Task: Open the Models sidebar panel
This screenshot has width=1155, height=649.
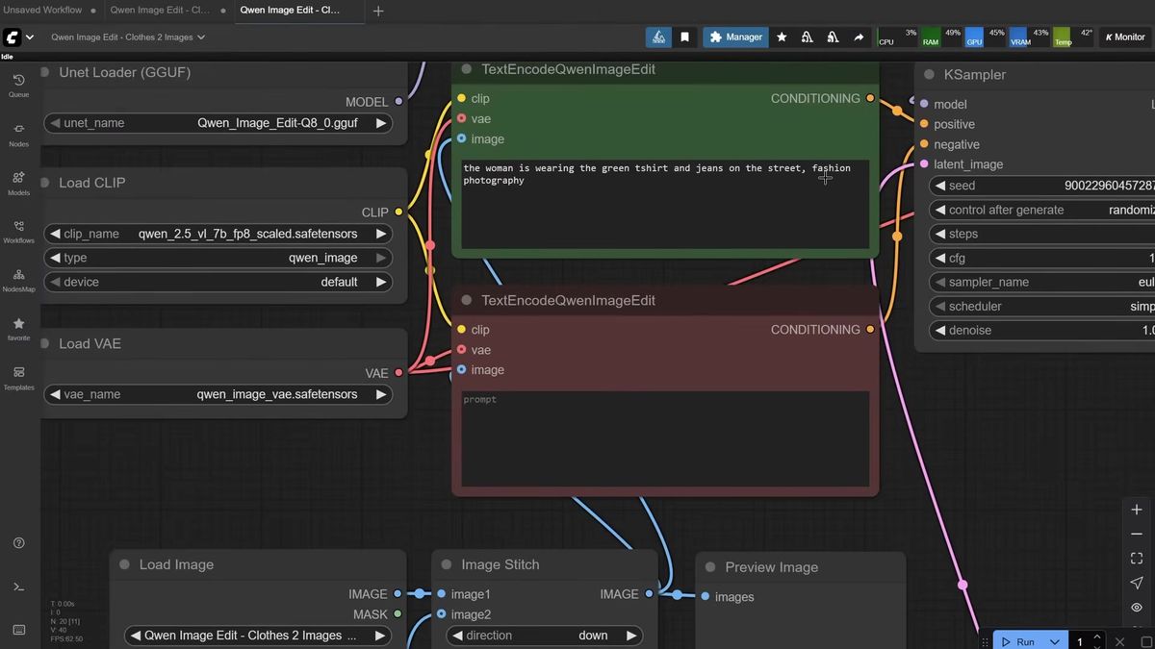Action: coord(18,183)
